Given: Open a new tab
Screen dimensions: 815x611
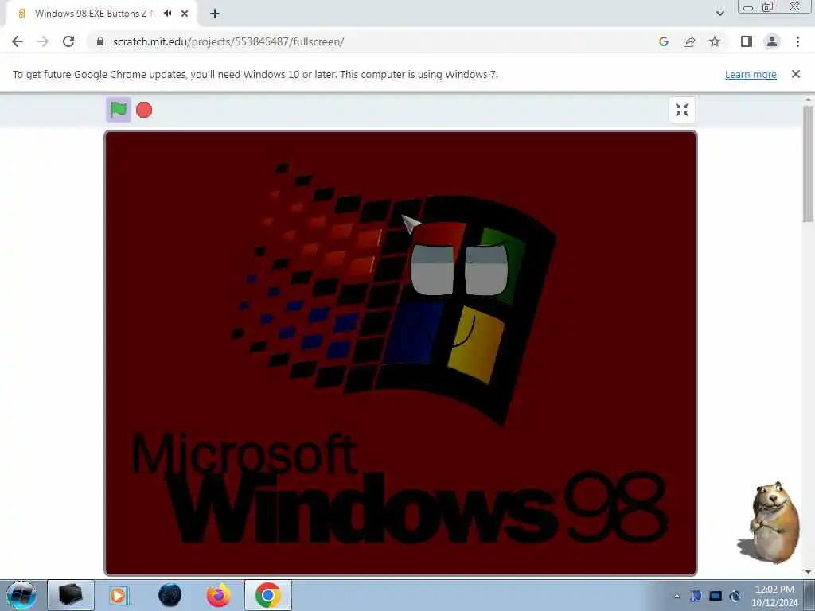Looking at the screenshot, I should click(x=215, y=14).
